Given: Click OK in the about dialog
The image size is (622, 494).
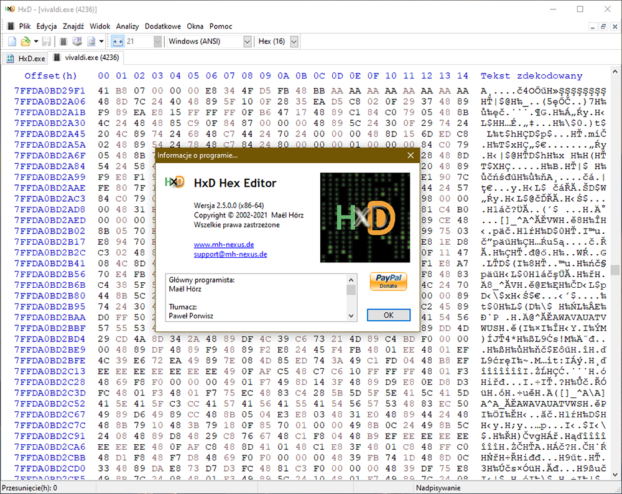Looking at the screenshot, I should (388, 315).
